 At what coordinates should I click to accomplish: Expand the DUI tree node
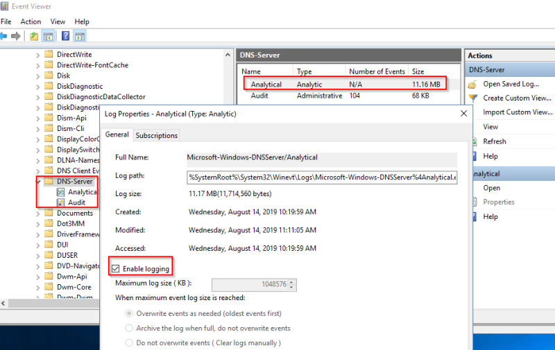click(x=38, y=245)
